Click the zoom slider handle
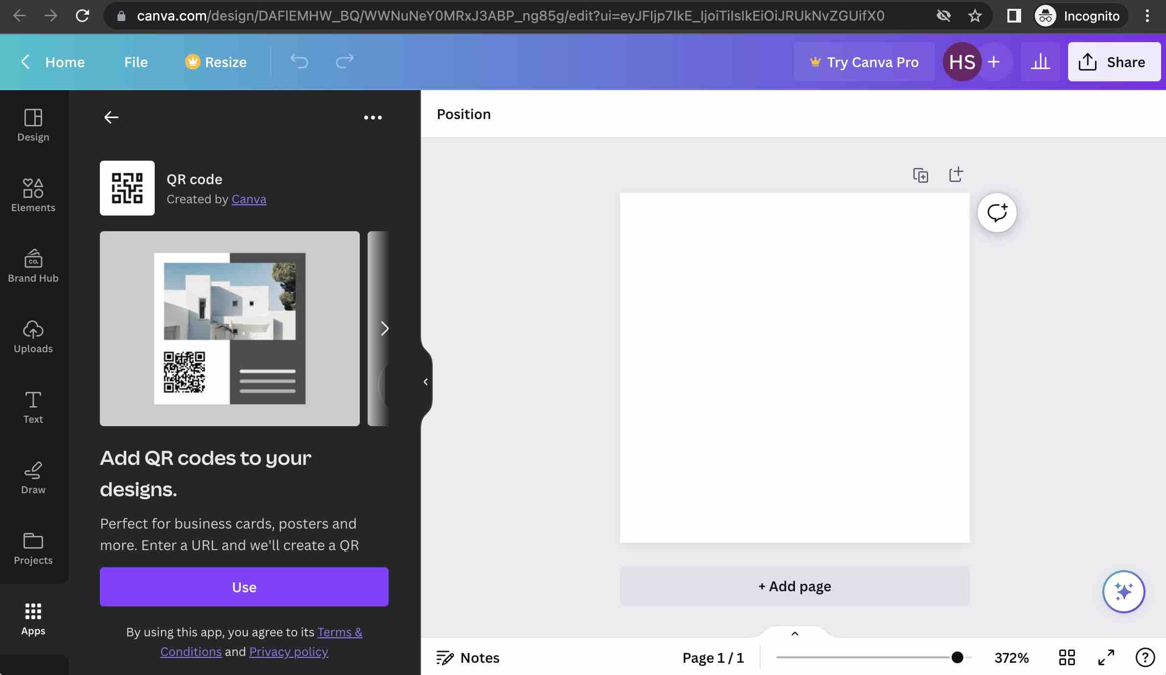 click(957, 657)
